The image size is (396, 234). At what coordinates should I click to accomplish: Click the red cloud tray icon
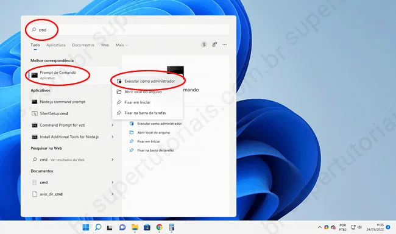tap(333, 227)
